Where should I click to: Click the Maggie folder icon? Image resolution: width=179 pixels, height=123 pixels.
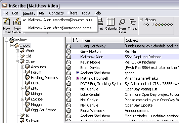tap(28, 105)
